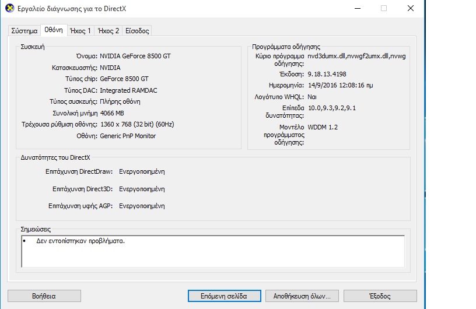Go to the Ήχος 2 tab
The width and height of the screenshot is (476, 309).
coord(108,31)
